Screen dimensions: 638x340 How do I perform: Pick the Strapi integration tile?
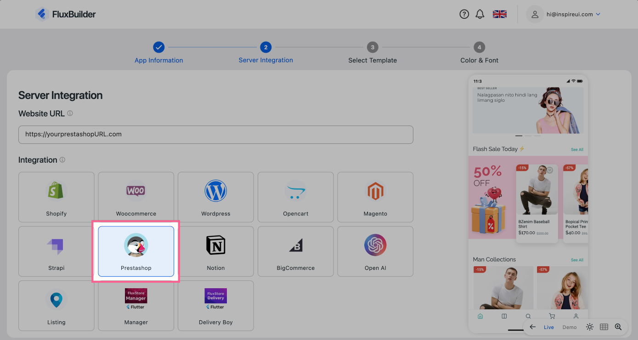pyautogui.click(x=56, y=251)
